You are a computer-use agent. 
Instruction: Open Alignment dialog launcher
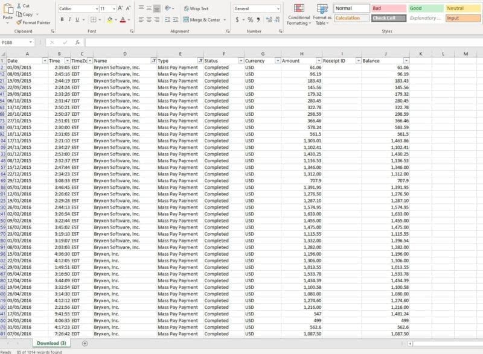(228, 31)
